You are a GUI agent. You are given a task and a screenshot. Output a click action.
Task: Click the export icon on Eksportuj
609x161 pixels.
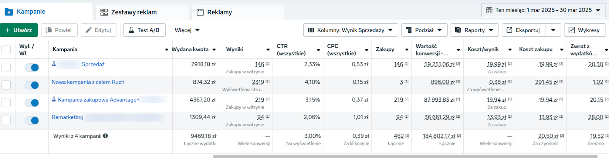pos(509,30)
